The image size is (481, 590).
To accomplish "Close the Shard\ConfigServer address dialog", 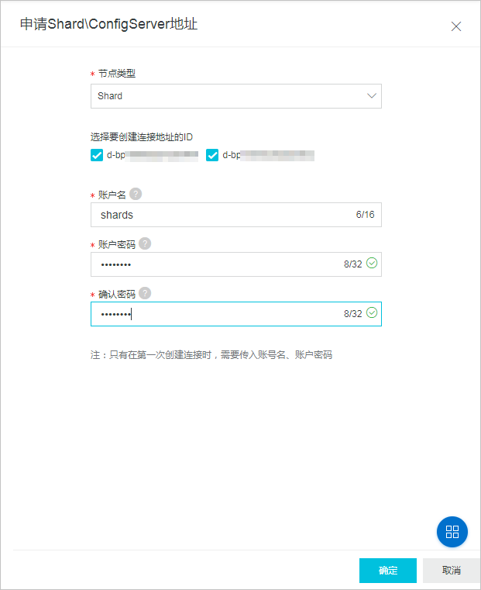I will click(x=455, y=26).
